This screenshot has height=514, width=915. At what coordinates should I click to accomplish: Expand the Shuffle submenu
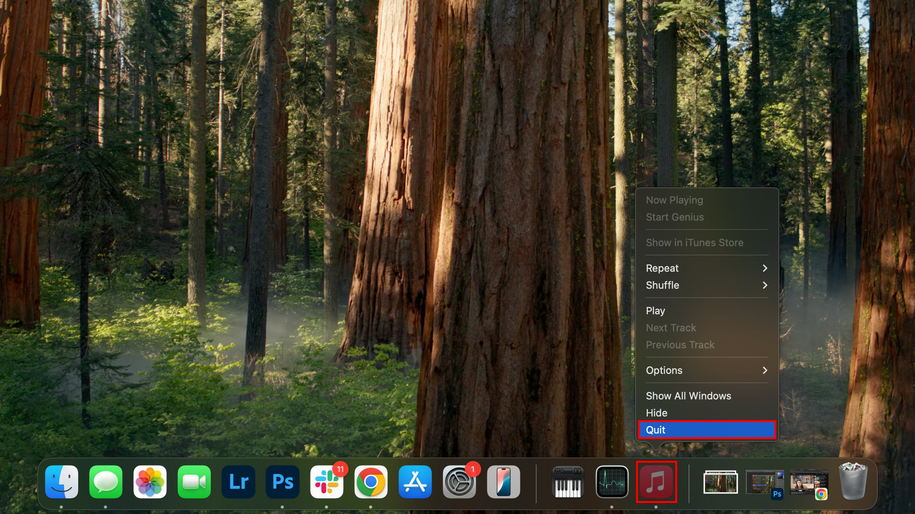pos(707,285)
